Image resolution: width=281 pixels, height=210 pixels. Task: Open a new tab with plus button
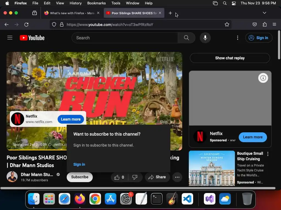[x=170, y=13]
